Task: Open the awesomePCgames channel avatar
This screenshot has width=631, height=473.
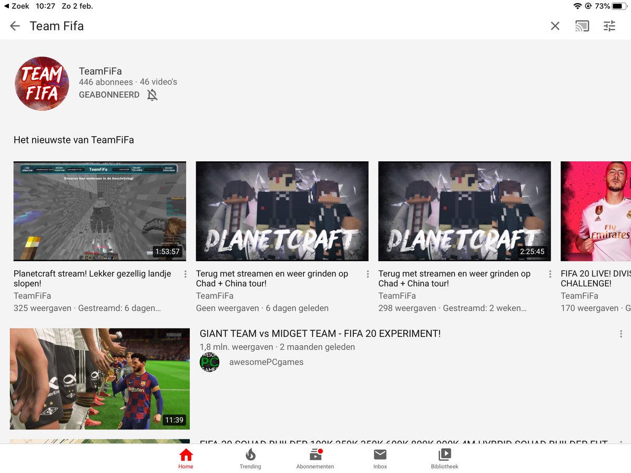Action: (x=209, y=362)
